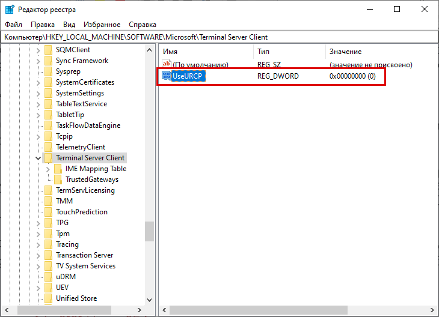This screenshot has height=317, width=439.
Task: Click the TouchPrediction folder icon
Action: (x=49, y=212)
